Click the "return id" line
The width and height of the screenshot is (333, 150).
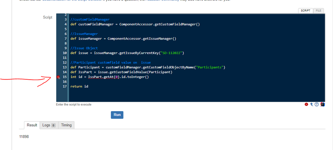(79, 86)
